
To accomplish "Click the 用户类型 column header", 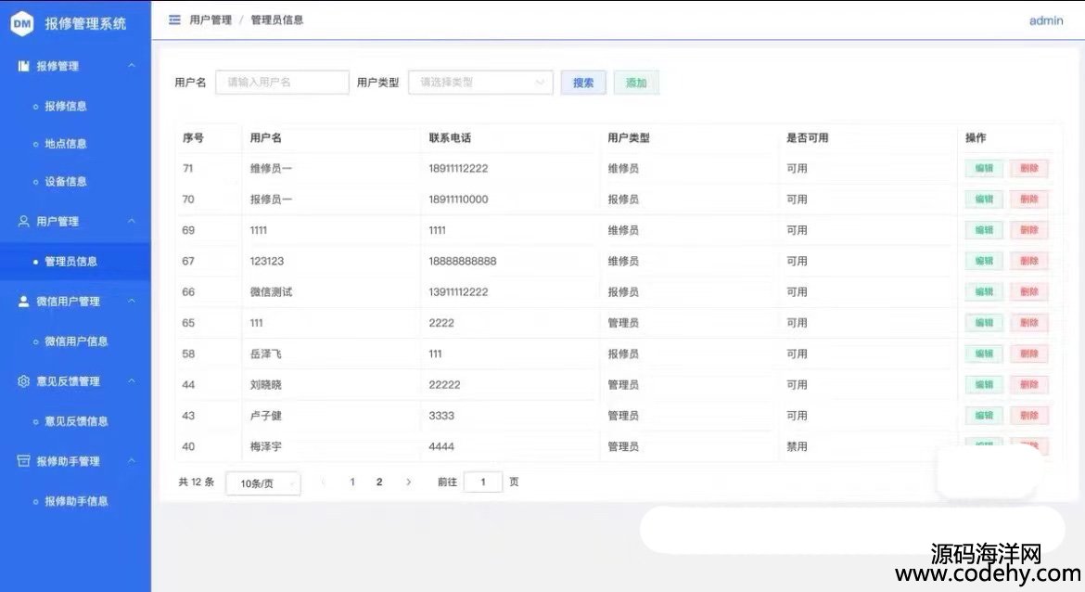I will [629, 137].
